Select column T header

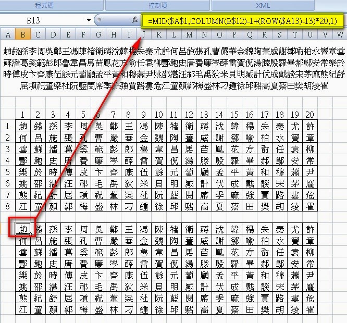[295, 34]
